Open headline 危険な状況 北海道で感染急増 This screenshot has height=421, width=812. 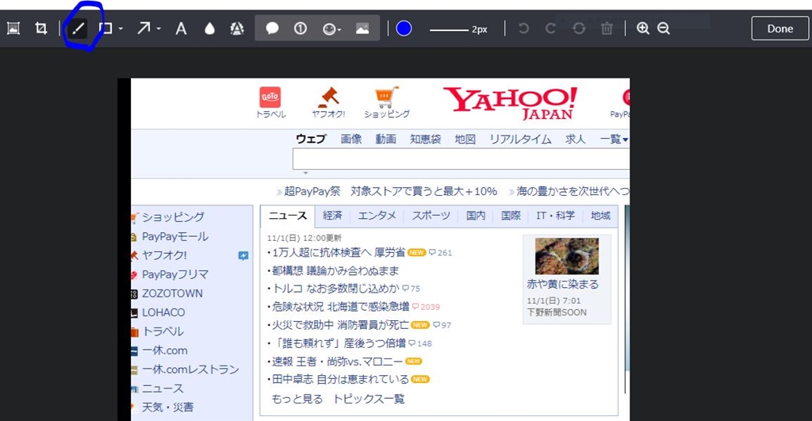pos(341,307)
